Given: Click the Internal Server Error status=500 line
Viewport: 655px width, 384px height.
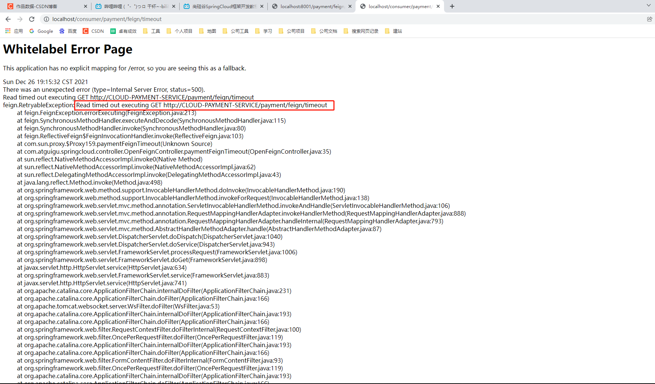Looking at the screenshot, I should (104, 90).
